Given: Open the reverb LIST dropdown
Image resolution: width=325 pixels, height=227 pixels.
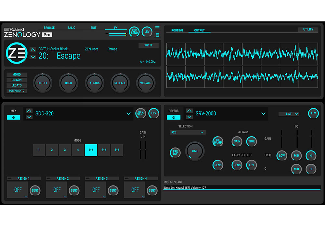Looking at the screenshot, I should click(289, 114).
